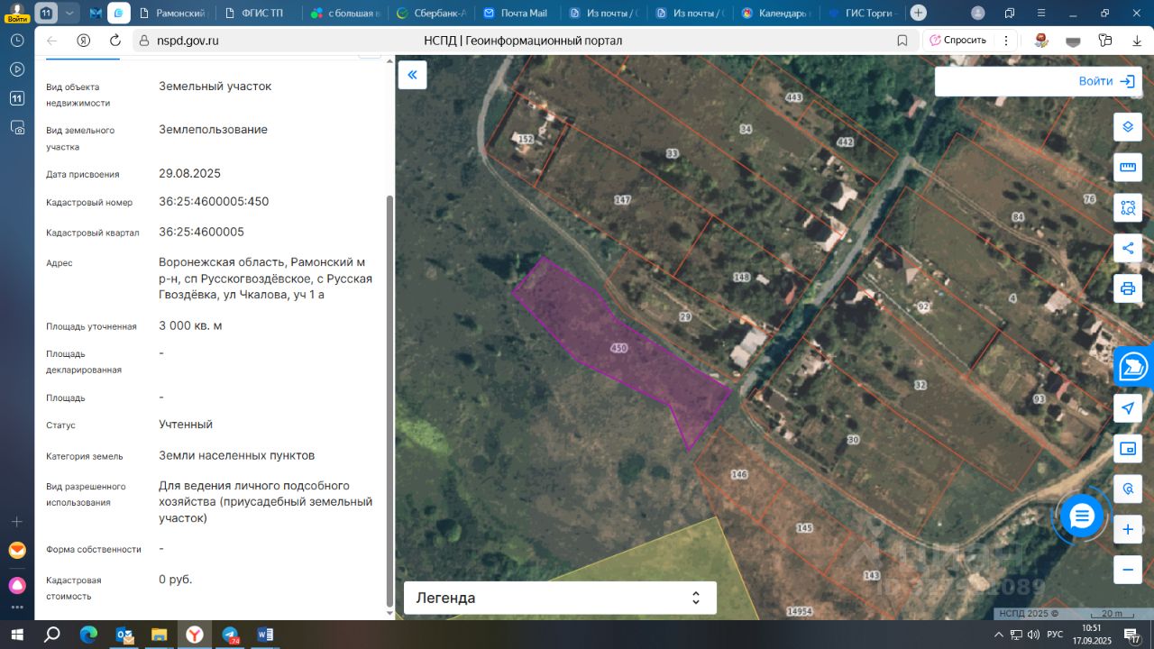
Task: Open the sidebar video play icon
Action: point(17,69)
